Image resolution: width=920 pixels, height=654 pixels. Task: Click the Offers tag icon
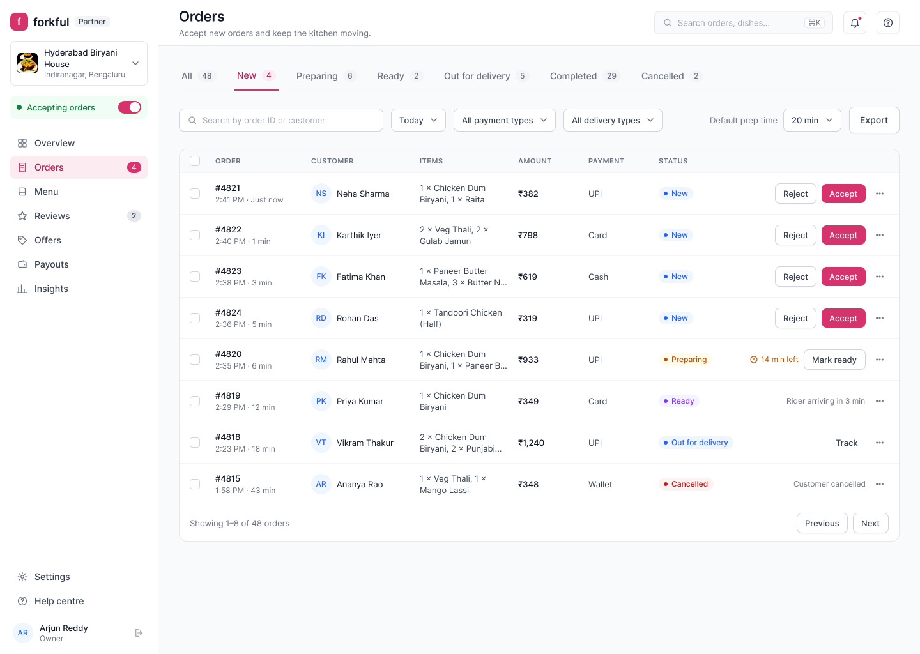22,240
